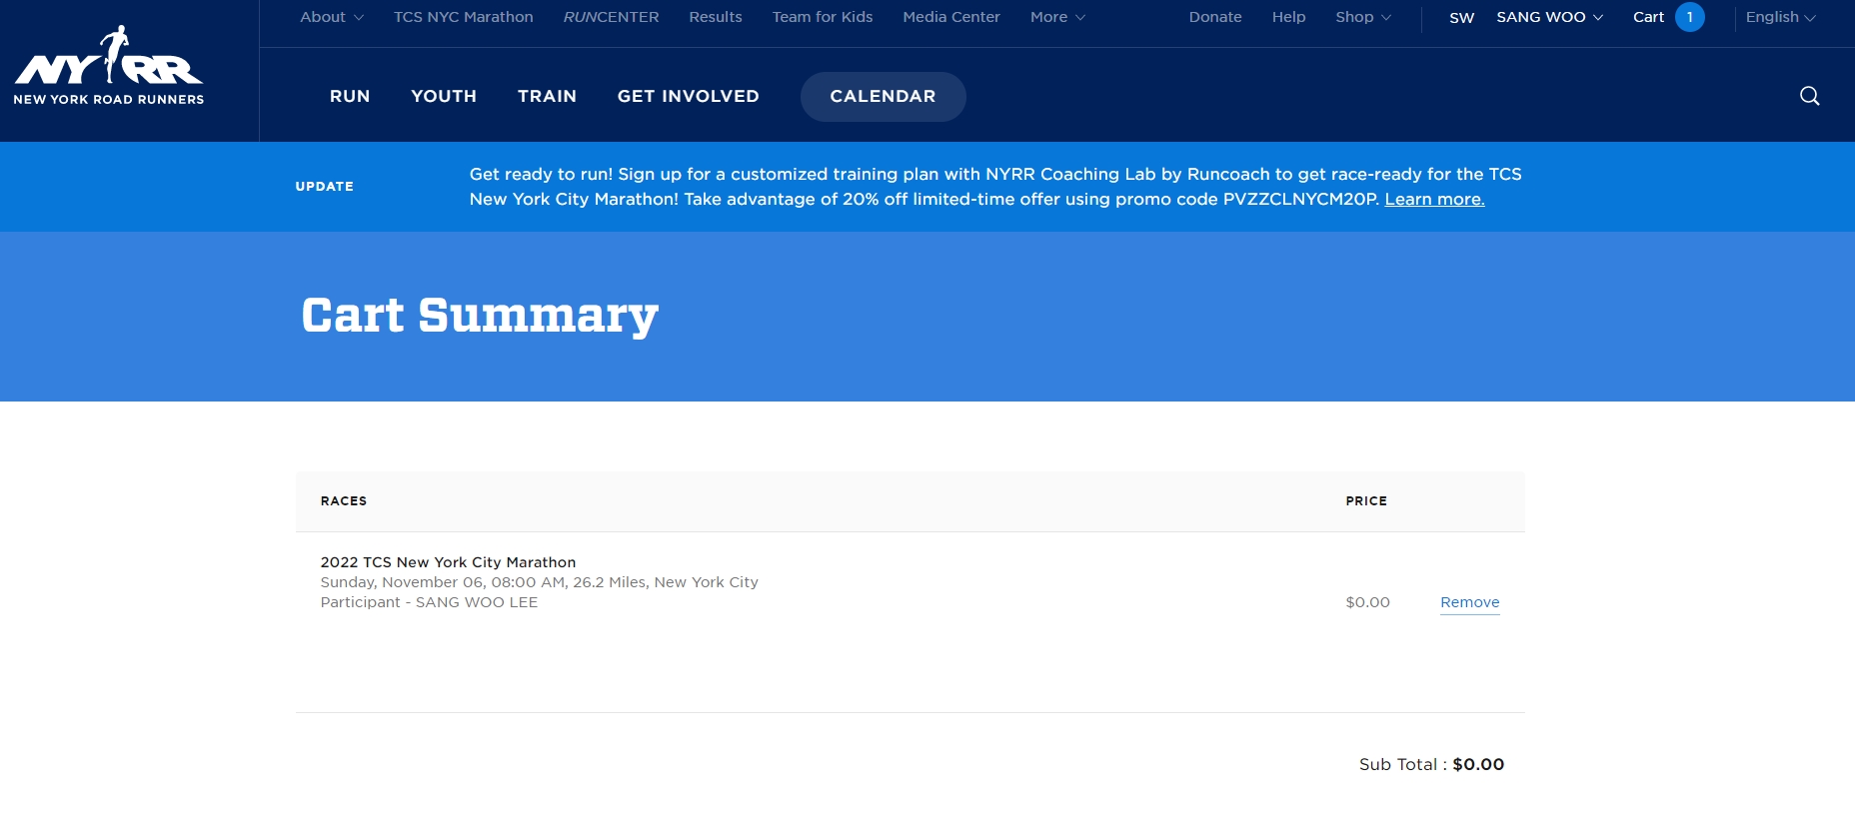
Task: Open the Cart link
Action: [x=1648, y=17]
